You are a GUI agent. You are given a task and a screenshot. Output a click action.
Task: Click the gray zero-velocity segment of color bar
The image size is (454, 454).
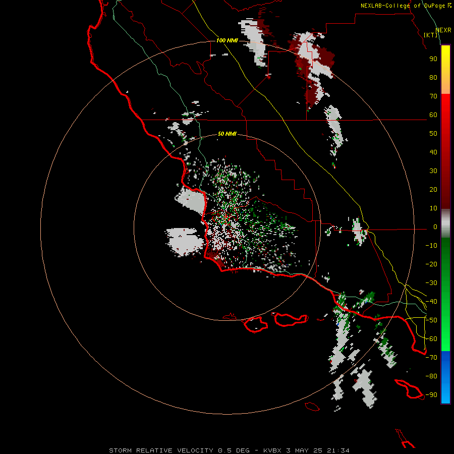point(445,223)
